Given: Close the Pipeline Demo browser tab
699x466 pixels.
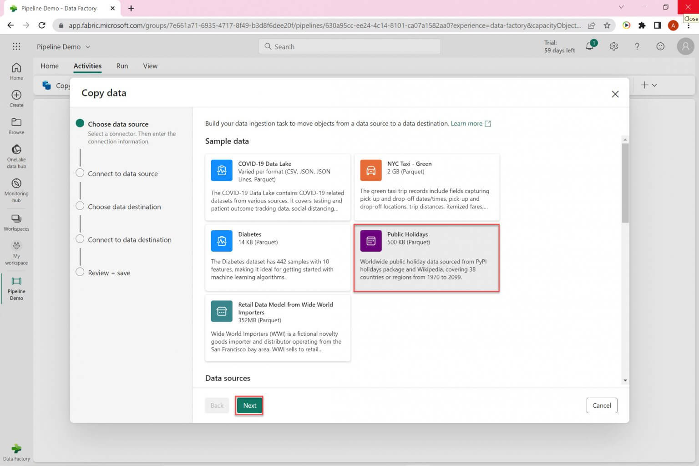Looking at the screenshot, I should (113, 8).
